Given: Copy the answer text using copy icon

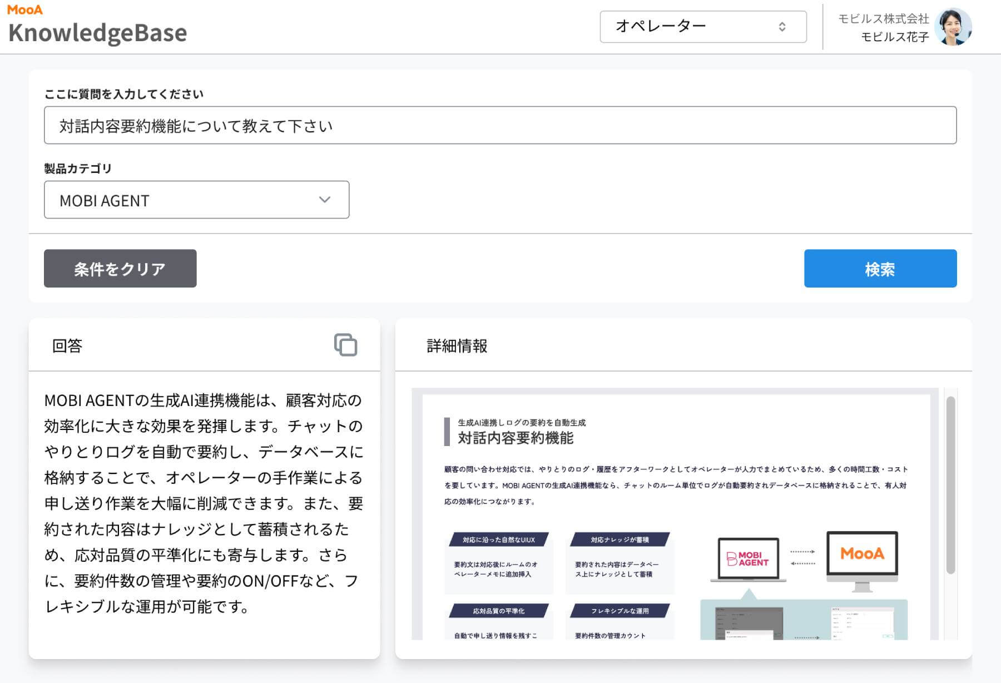Looking at the screenshot, I should 345,345.
